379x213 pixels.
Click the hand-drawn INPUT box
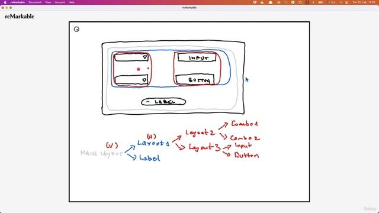click(x=197, y=57)
